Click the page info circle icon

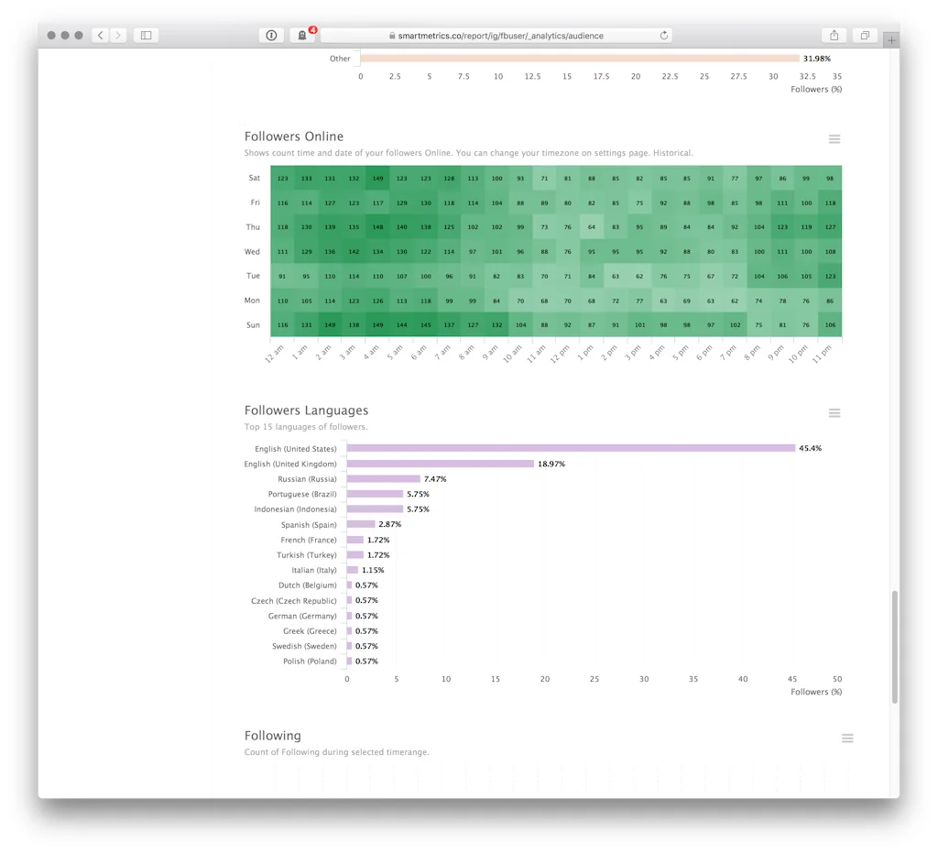271,35
